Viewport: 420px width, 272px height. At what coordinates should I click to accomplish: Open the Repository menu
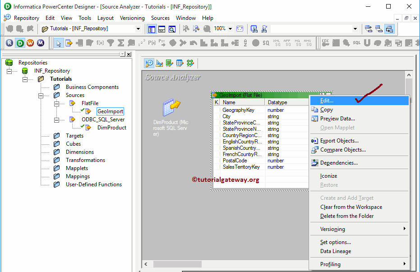click(27, 18)
